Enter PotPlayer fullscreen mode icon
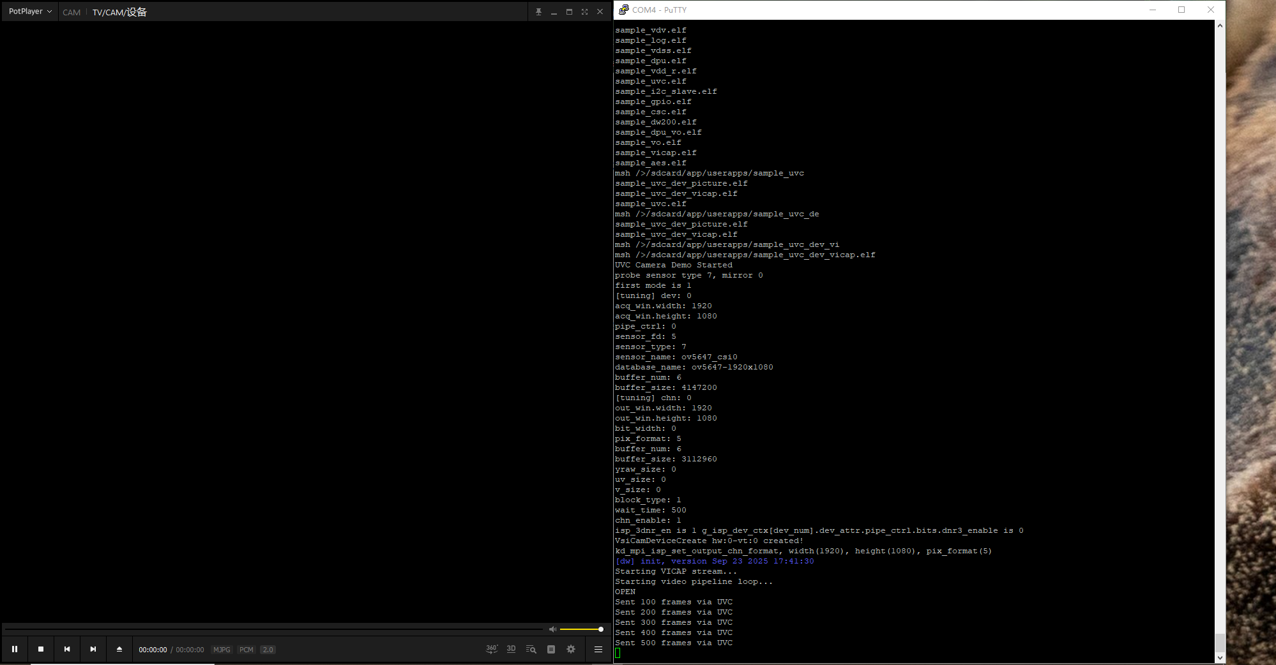 [584, 11]
